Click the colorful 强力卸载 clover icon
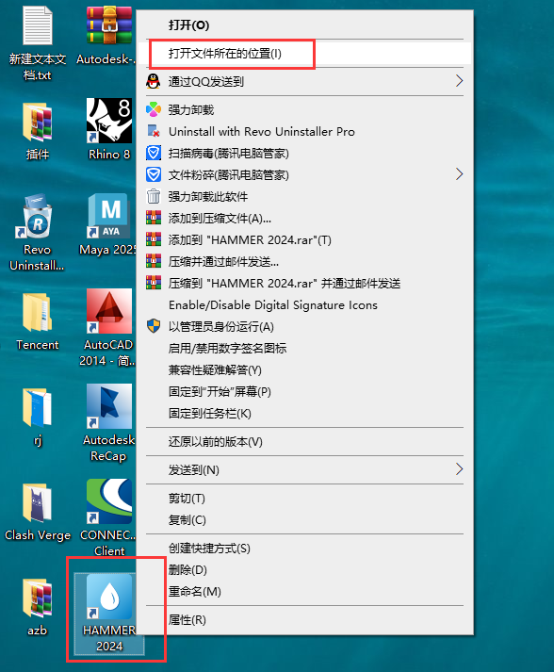This screenshot has height=672, width=554. (154, 109)
